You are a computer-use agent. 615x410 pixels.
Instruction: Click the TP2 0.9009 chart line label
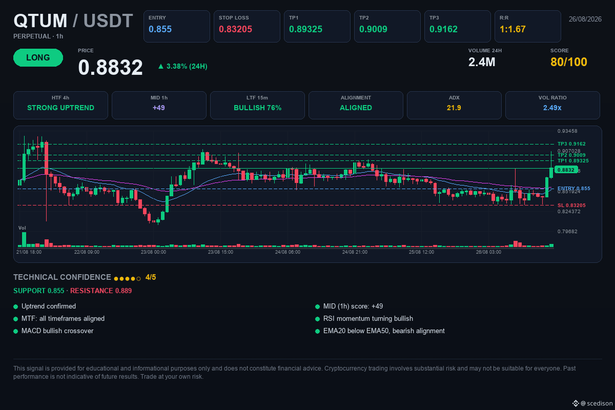(571, 155)
